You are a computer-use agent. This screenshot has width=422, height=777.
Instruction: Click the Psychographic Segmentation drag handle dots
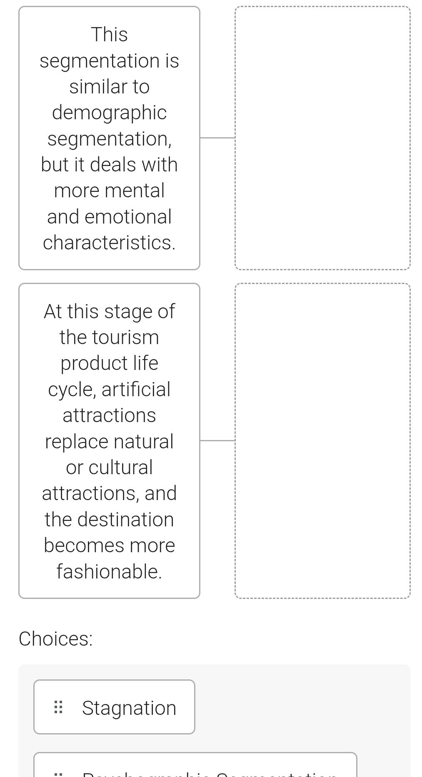click(58, 774)
